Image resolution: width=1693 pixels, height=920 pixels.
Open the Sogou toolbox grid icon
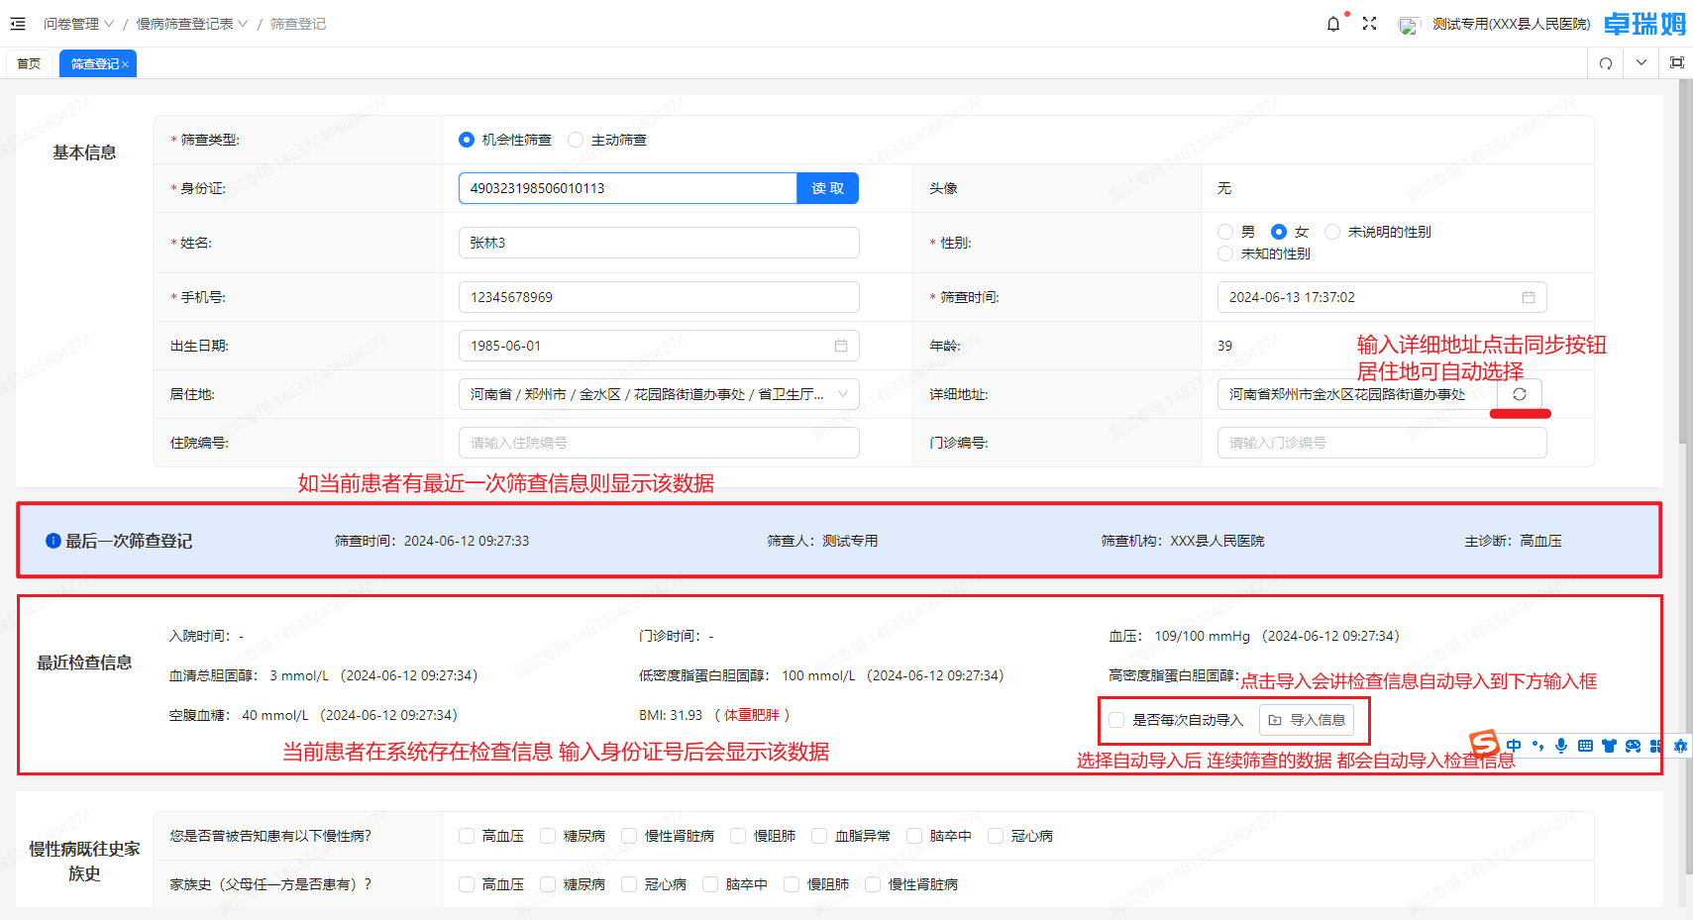[1654, 746]
